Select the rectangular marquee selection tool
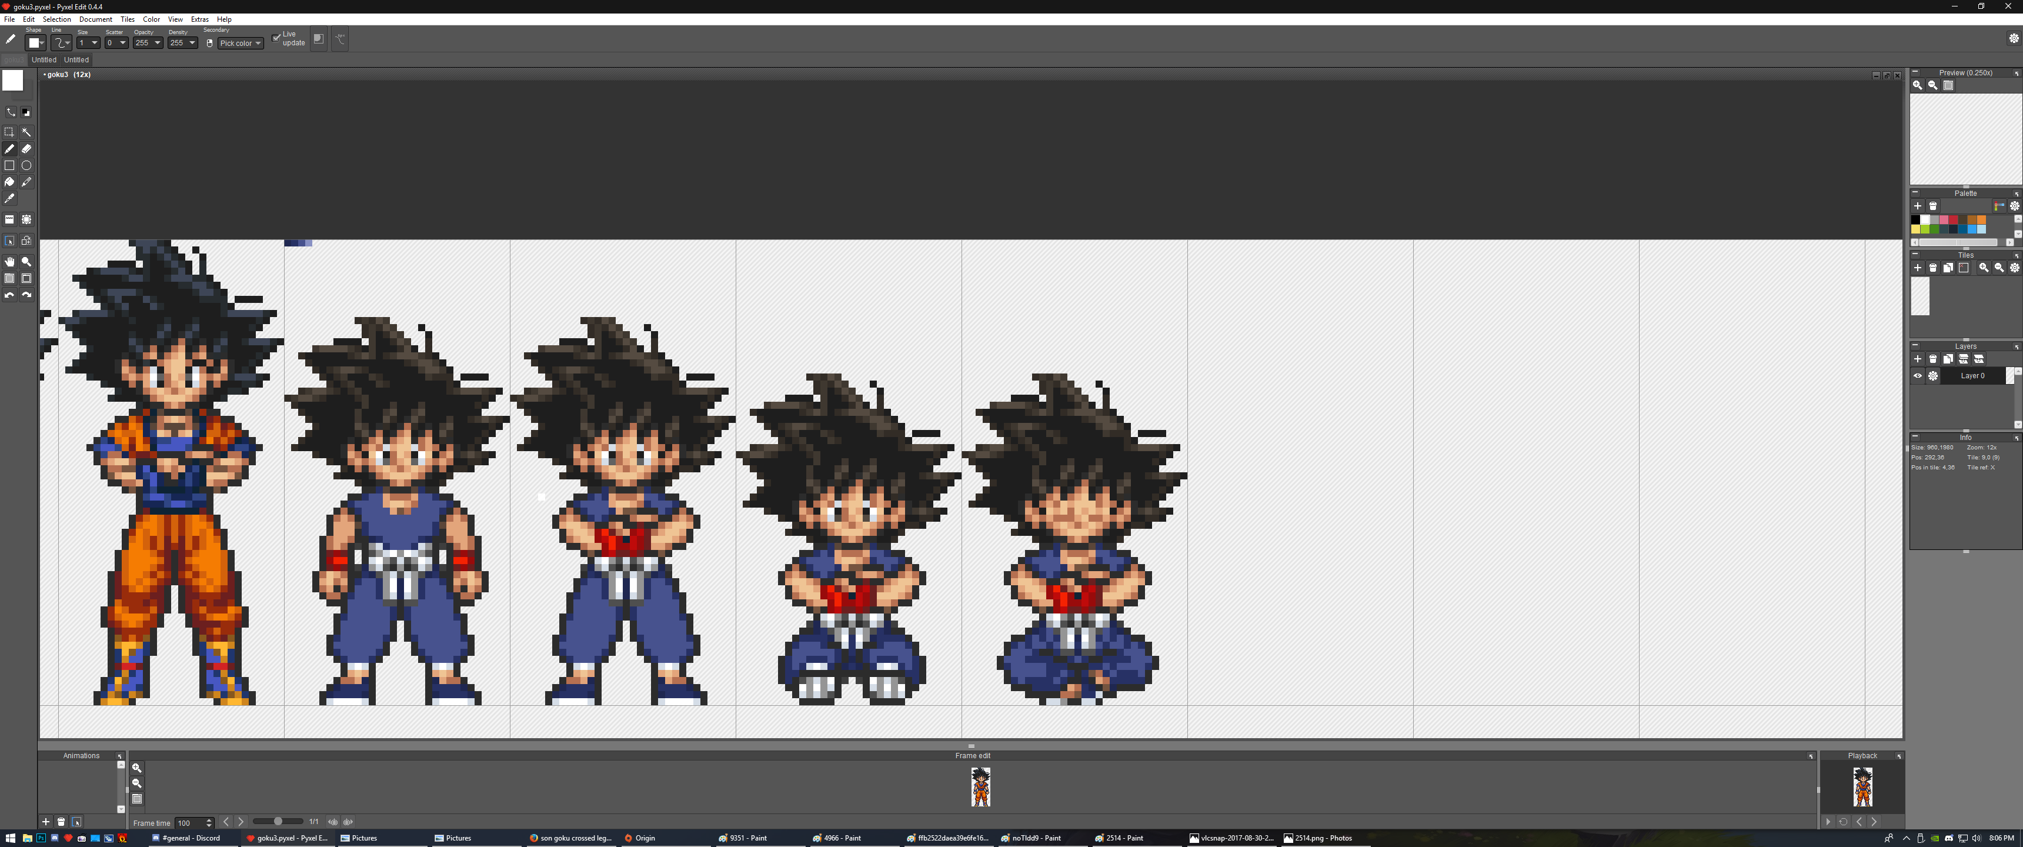Screen dimensions: 2023x847 9,132
